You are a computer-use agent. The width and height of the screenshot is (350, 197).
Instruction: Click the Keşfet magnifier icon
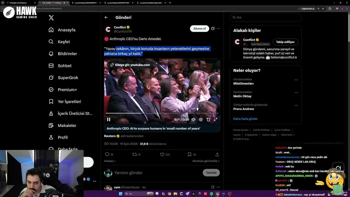pyautogui.click(x=51, y=42)
